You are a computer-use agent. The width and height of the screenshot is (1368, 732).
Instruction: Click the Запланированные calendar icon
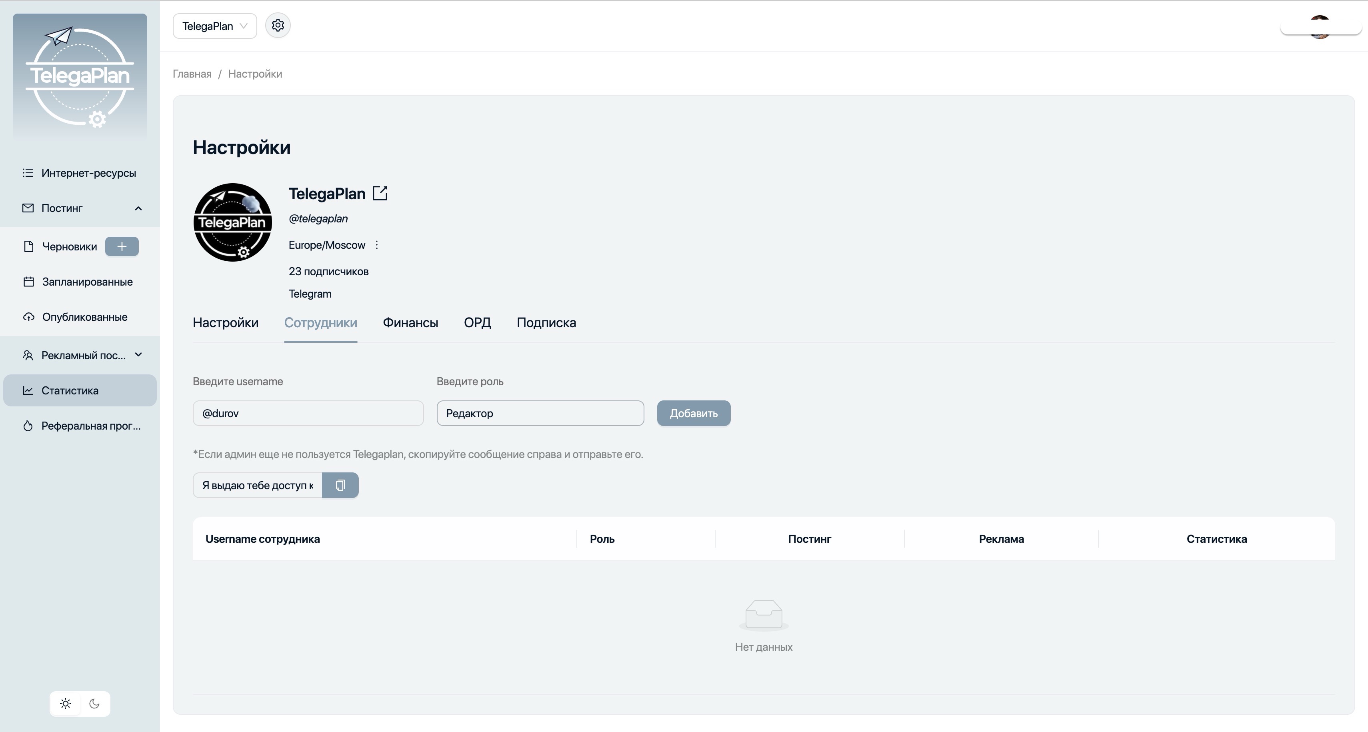(x=29, y=282)
